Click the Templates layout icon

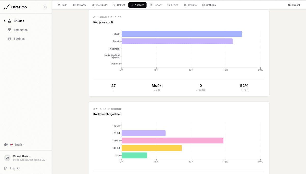(9, 30)
